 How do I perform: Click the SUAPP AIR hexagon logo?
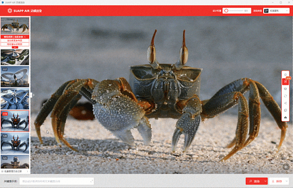[10, 11]
